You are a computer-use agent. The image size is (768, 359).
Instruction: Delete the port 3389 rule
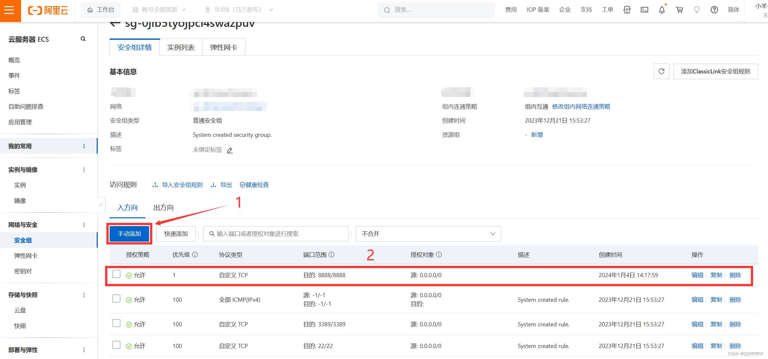pos(735,324)
